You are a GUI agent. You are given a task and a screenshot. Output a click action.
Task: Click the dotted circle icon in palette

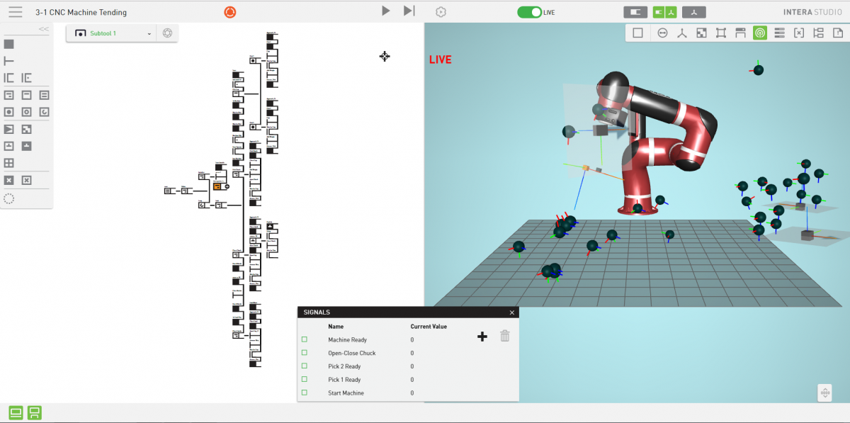point(8,198)
